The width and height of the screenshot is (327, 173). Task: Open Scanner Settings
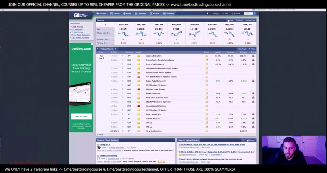(x=251, y=21)
